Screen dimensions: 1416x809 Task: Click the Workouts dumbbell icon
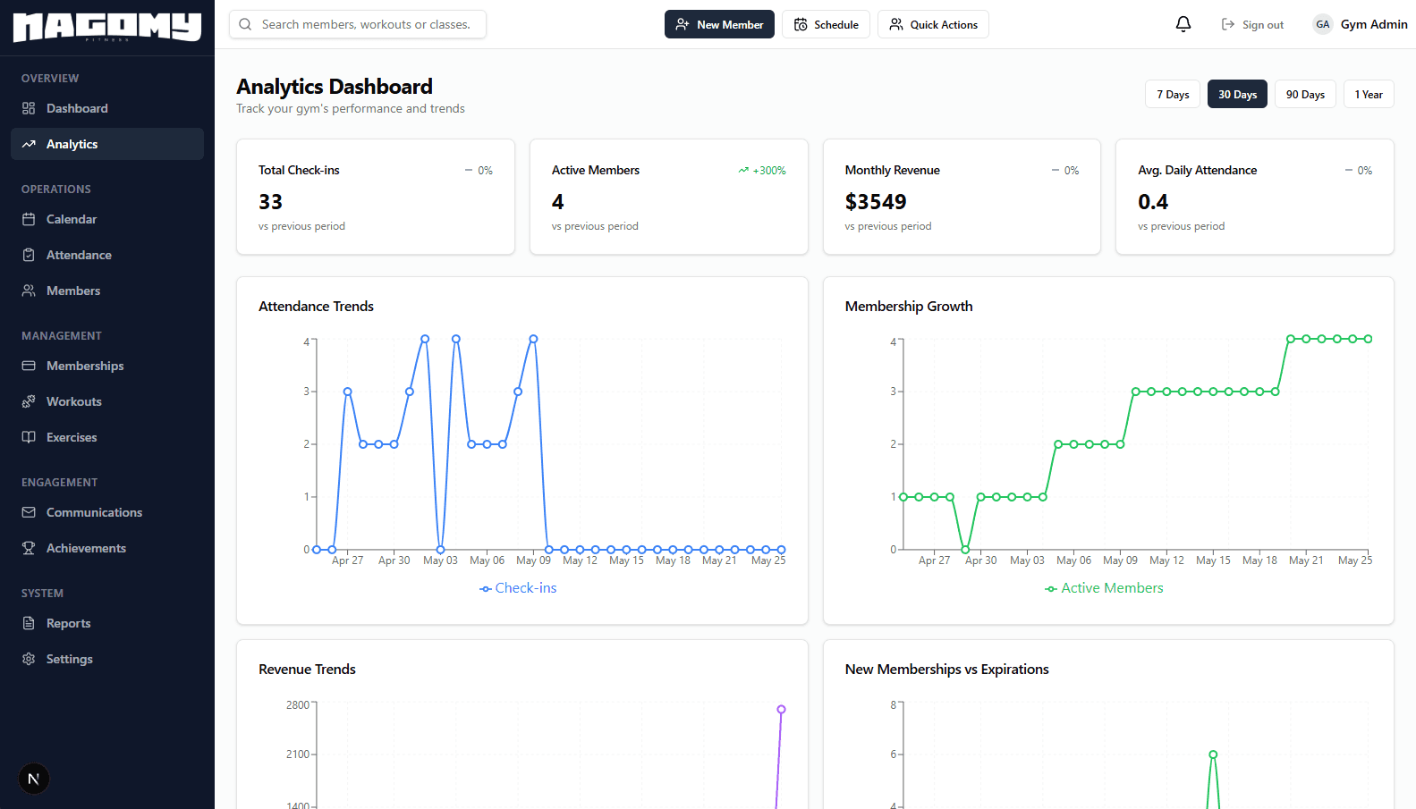(x=29, y=401)
